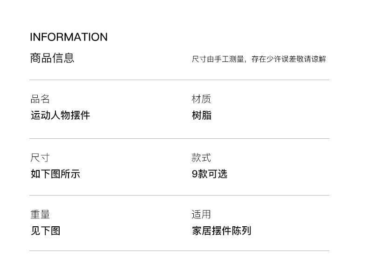The image size is (368, 271).
Task: Click the 材质 label
Action: 201,99
